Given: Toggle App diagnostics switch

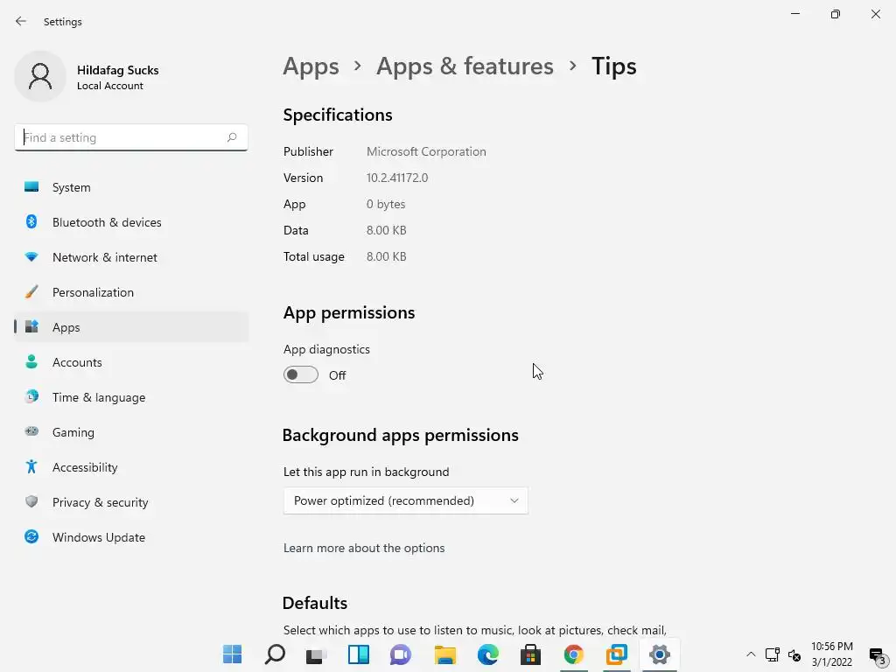Looking at the screenshot, I should coord(301,374).
